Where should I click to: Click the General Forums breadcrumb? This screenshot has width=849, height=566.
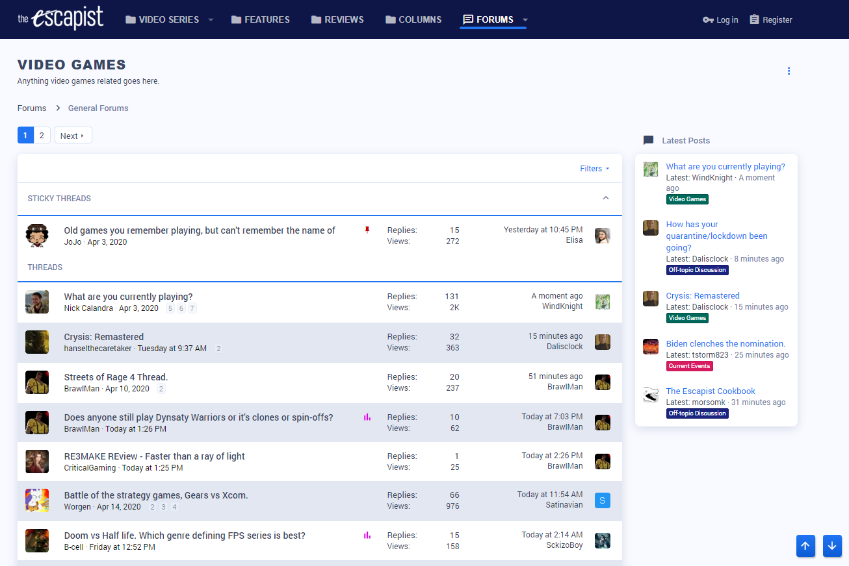pos(98,108)
